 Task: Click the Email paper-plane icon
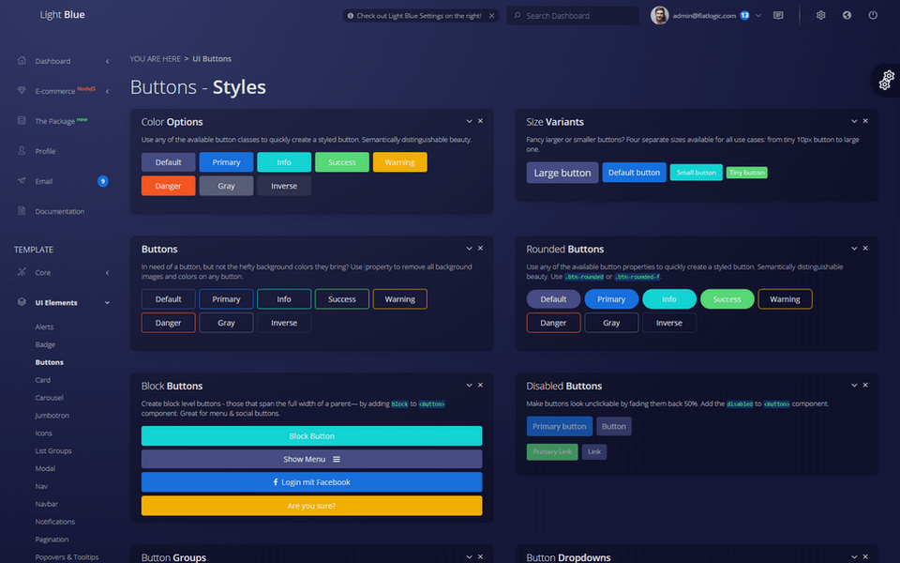pos(21,181)
